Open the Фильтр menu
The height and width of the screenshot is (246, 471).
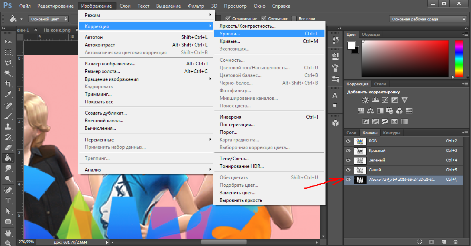pos(196,6)
